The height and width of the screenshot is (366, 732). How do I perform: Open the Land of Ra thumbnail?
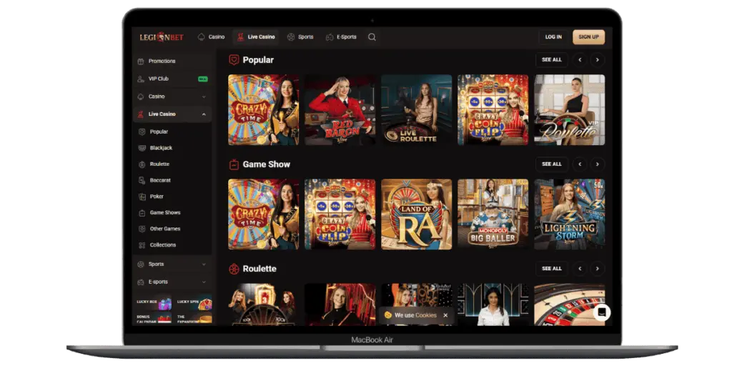coord(417,214)
